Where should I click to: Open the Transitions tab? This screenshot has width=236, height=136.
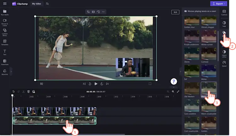click(x=5, y=62)
